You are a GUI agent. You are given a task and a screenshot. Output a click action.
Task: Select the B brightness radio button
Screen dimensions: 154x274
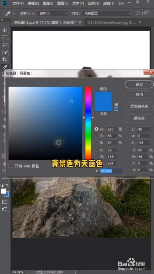96,142
